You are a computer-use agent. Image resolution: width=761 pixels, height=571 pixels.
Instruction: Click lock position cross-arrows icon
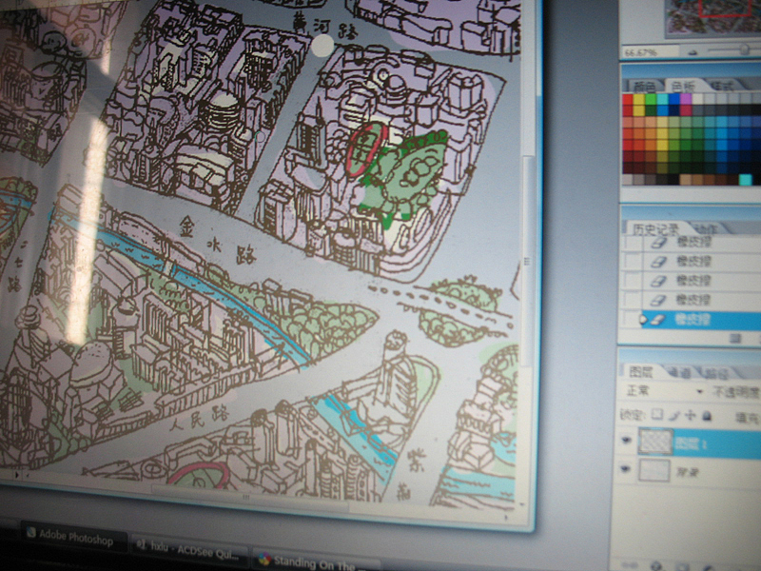click(690, 416)
